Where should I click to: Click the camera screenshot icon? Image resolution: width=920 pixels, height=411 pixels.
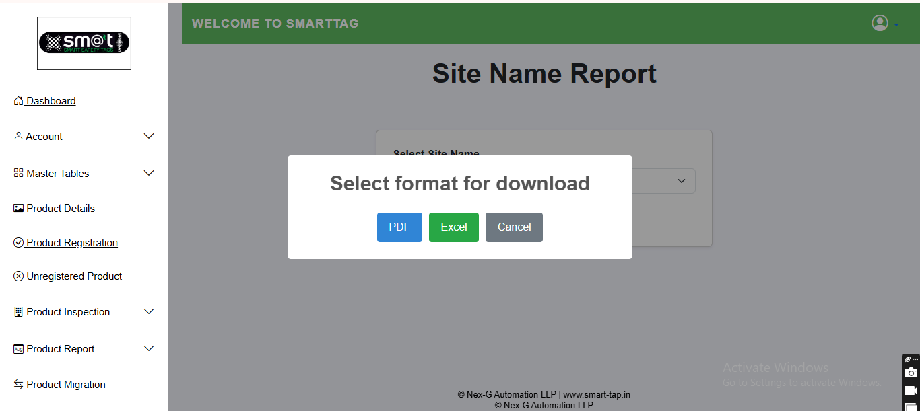coord(911,373)
